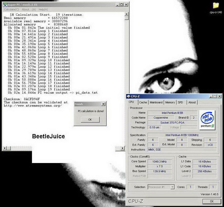224x207 pixels.
Task: Switch to the Mainboard tab
Action: point(156,102)
